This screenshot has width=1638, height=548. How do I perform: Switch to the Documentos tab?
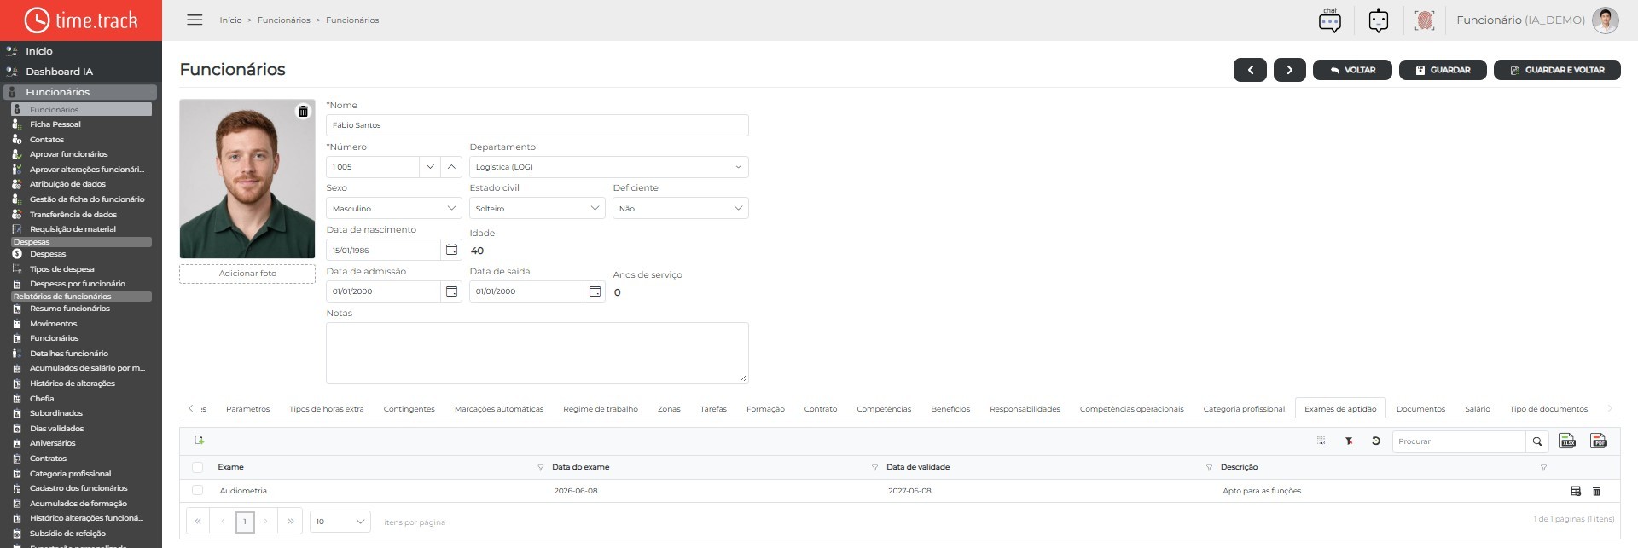pos(1420,409)
